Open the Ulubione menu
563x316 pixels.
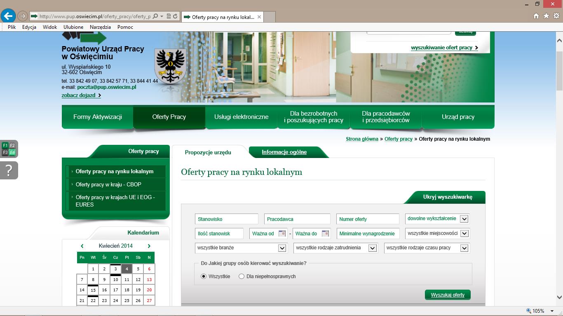coord(73,27)
